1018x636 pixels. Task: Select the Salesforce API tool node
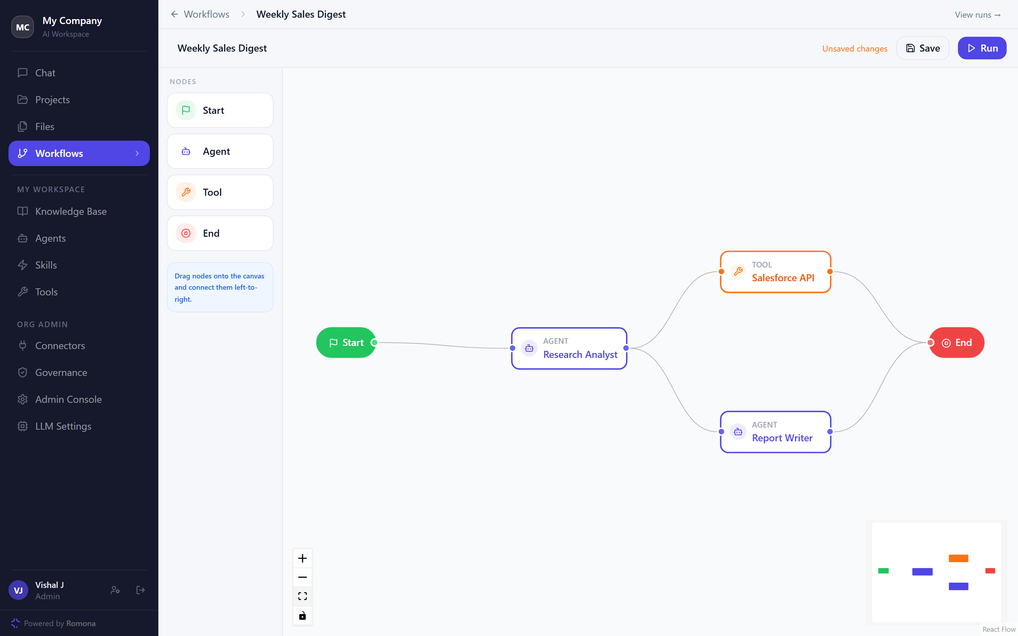coord(776,272)
